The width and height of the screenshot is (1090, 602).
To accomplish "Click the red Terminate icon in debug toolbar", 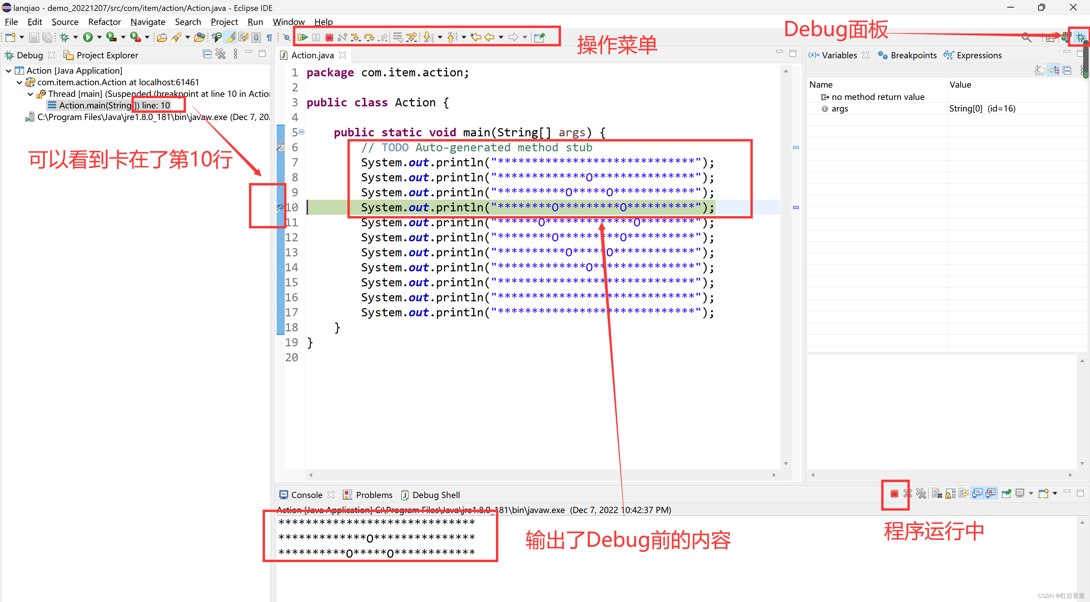I will [330, 37].
